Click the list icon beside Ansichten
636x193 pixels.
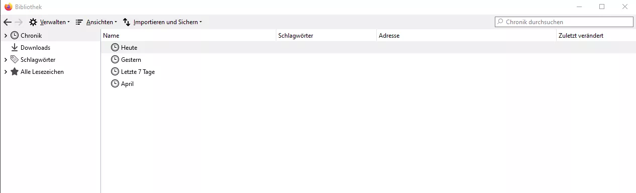[79, 22]
